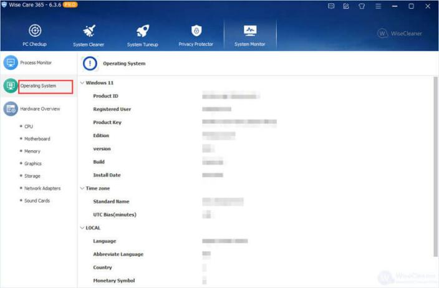
Task: Open the Graphics hardware item
Action: pos(33,163)
